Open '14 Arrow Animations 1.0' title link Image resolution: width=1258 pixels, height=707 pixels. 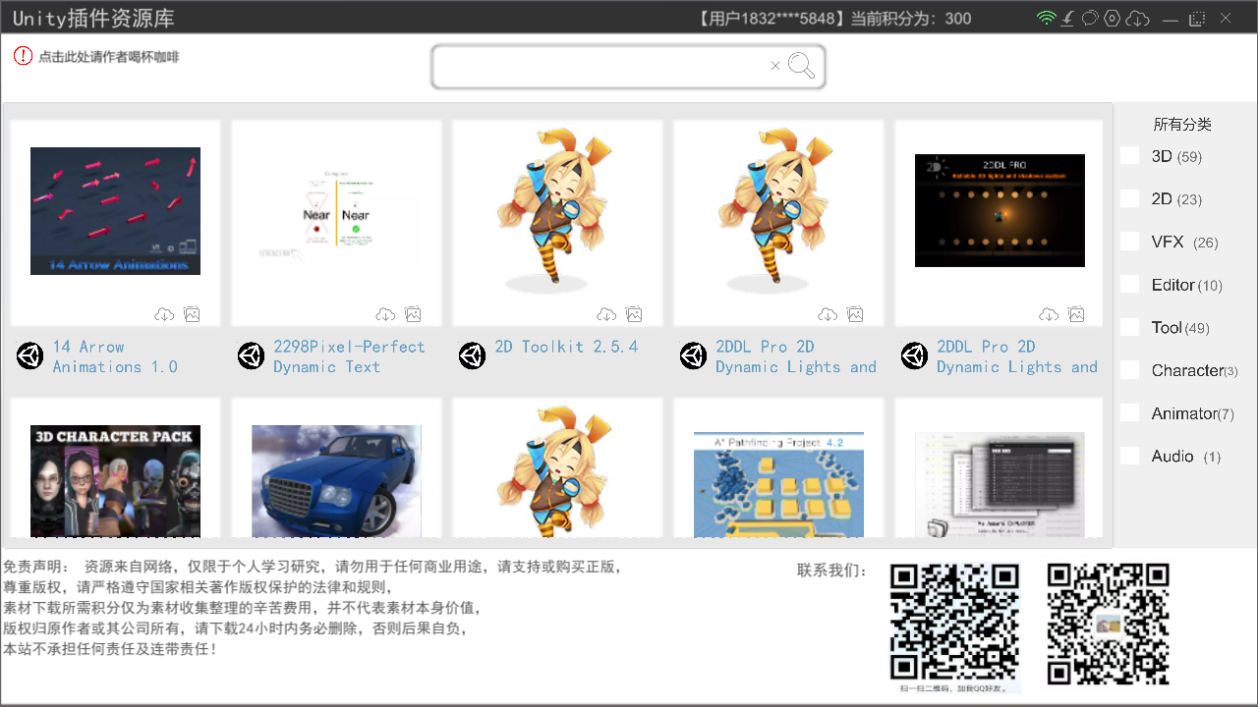pos(115,356)
